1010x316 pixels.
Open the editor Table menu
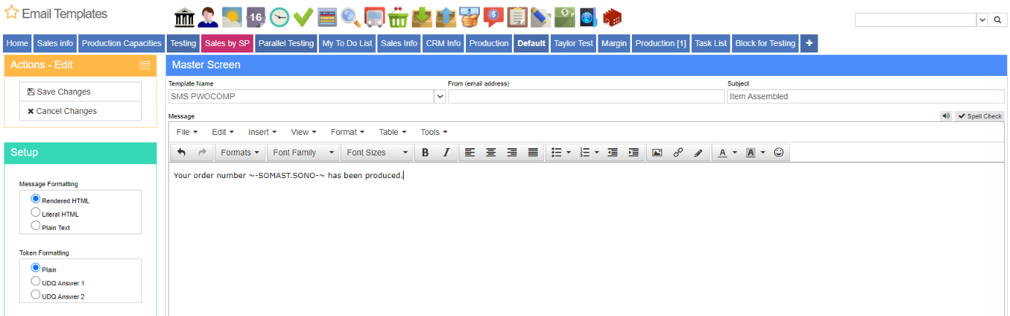[393, 132]
